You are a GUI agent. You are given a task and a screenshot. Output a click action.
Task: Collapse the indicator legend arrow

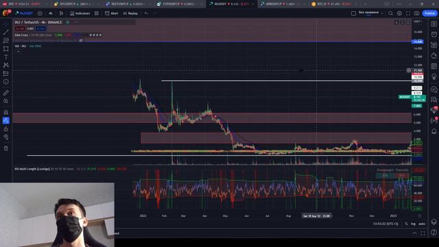point(19,51)
